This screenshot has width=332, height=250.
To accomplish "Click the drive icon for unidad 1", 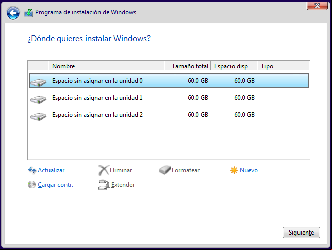I will (38, 99).
